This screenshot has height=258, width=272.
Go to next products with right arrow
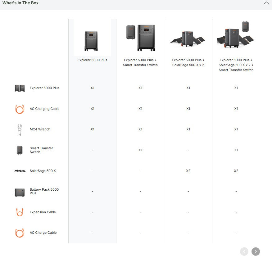point(256,251)
